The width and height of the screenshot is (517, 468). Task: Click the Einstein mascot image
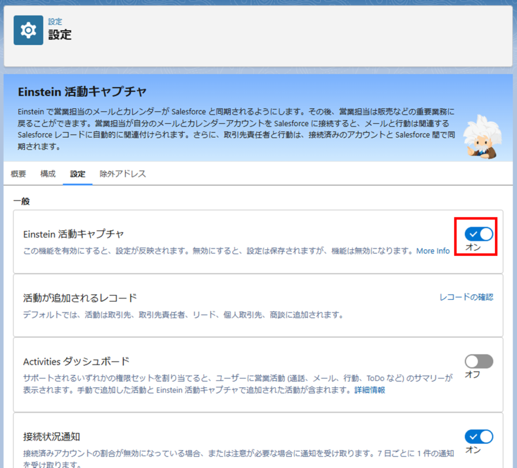click(482, 137)
